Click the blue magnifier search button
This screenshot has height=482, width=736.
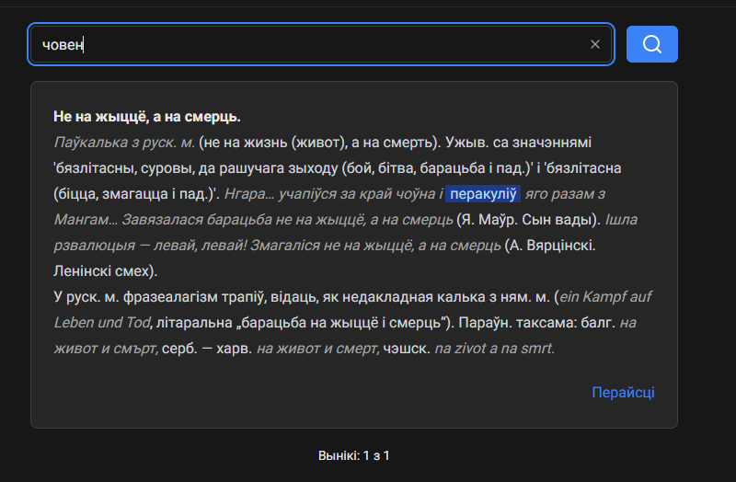coord(651,44)
